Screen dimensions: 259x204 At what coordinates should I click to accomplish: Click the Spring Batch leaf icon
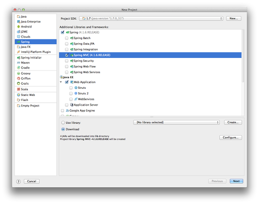[72, 38]
